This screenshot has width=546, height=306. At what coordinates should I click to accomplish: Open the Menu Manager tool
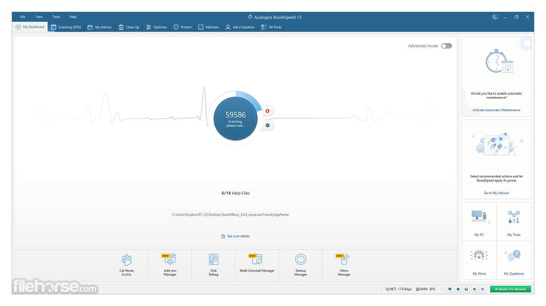pyautogui.click(x=344, y=265)
